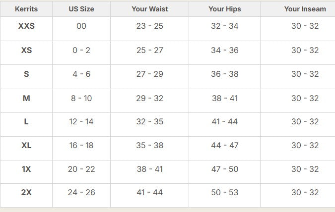The image size is (335, 212).
Task: Select the Your Hips header cell
Action: (x=224, y=9)
